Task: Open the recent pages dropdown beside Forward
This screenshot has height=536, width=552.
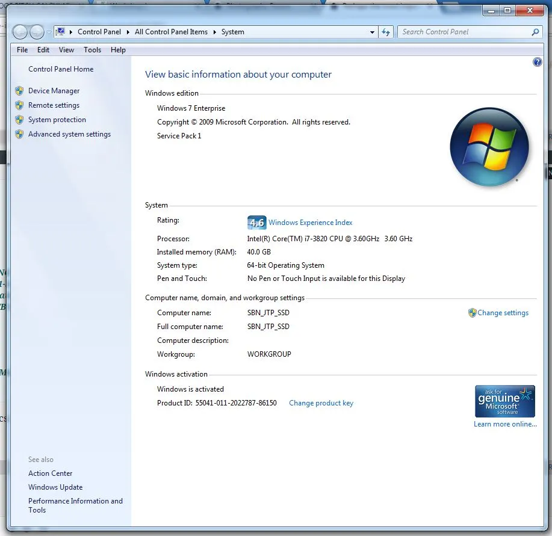Action: point(49,32)
